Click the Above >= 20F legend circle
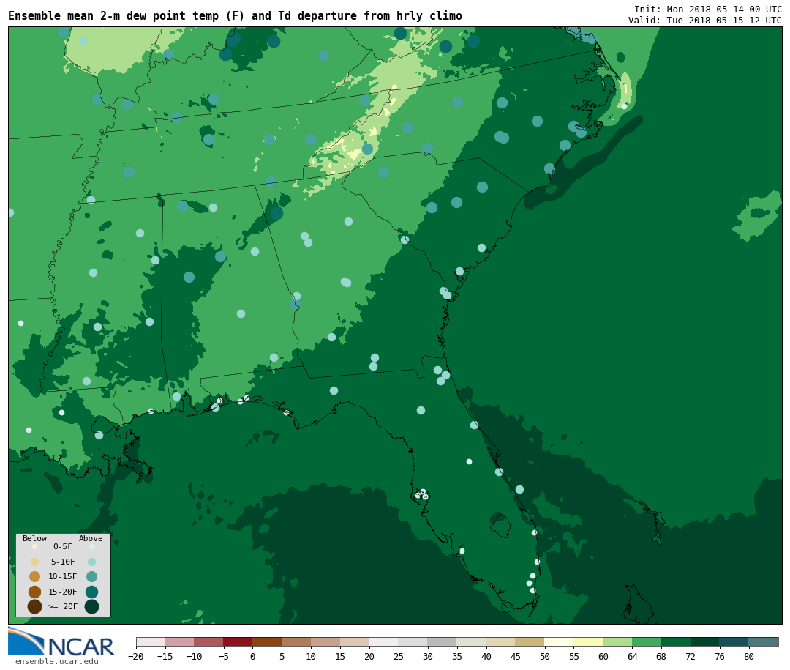The width and height of the screenshot is (790, 670). [x=91, y=606]
